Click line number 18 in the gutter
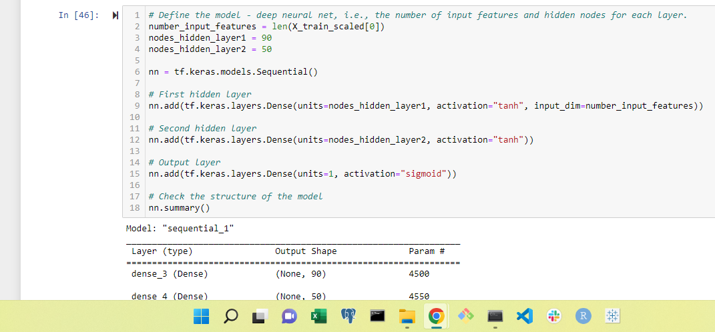The height and width of the screenshot is (332, 715). point(134,208)
